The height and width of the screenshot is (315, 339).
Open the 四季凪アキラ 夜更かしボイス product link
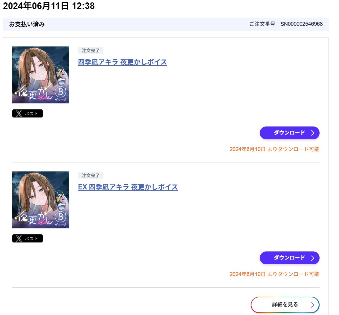(x=122, y=62)
